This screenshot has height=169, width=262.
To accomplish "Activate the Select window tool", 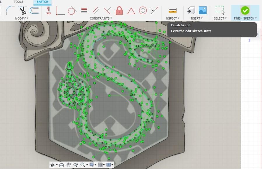I will (x=220, y=11).
